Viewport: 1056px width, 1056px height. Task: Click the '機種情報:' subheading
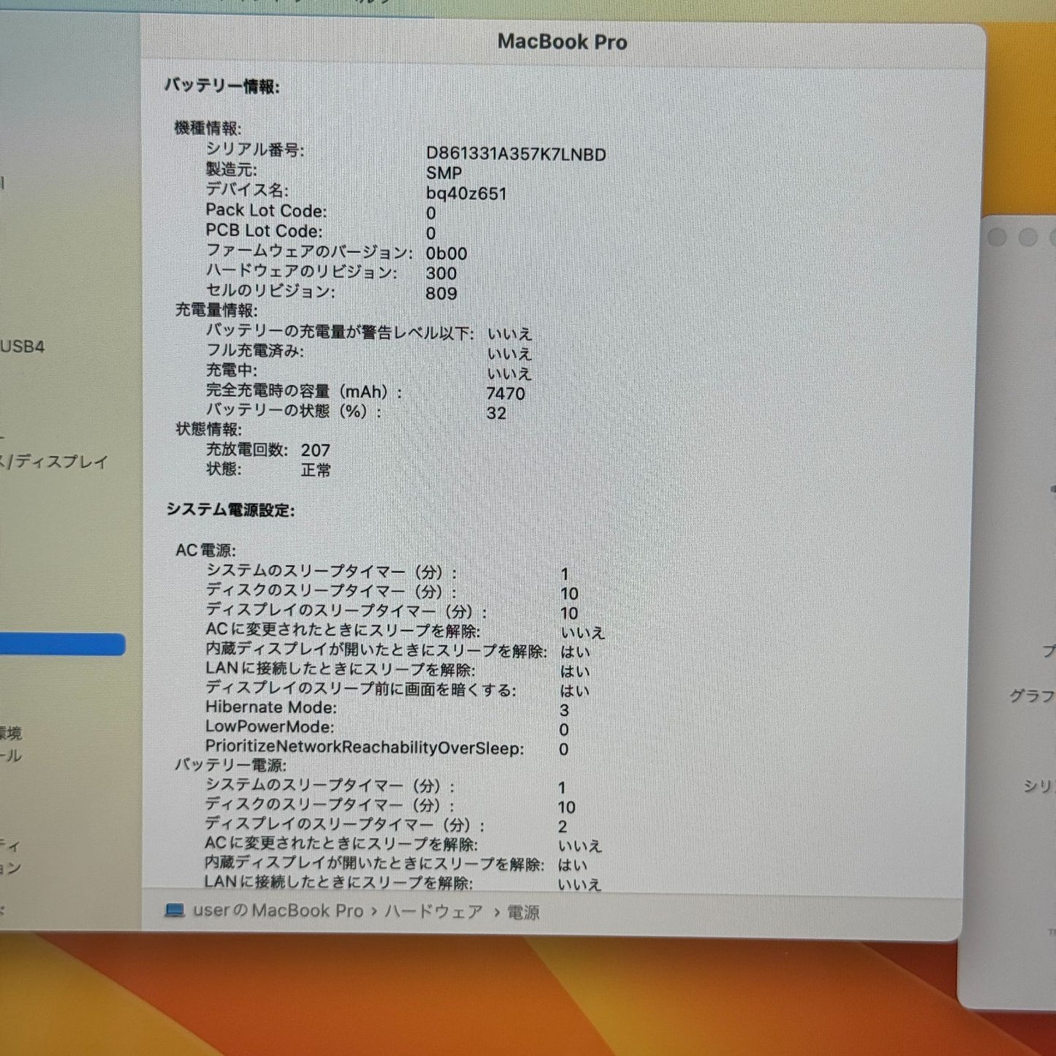(208, 128)
